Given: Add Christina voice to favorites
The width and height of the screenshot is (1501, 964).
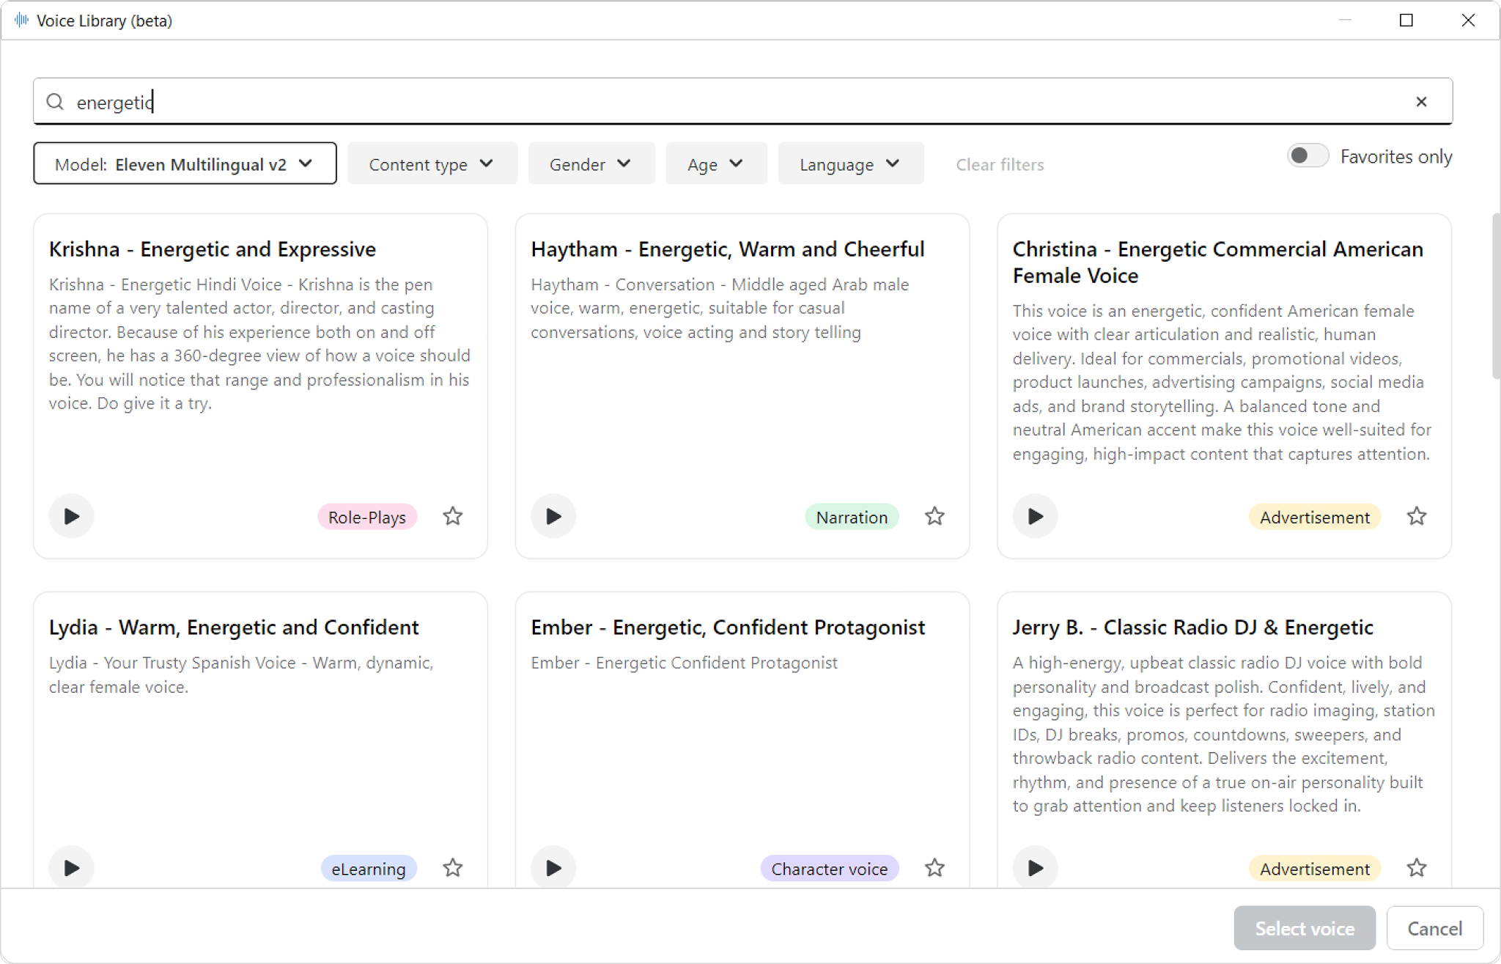Looking at the screenshot, I should pyautogui.click(x=1417, y=516).
